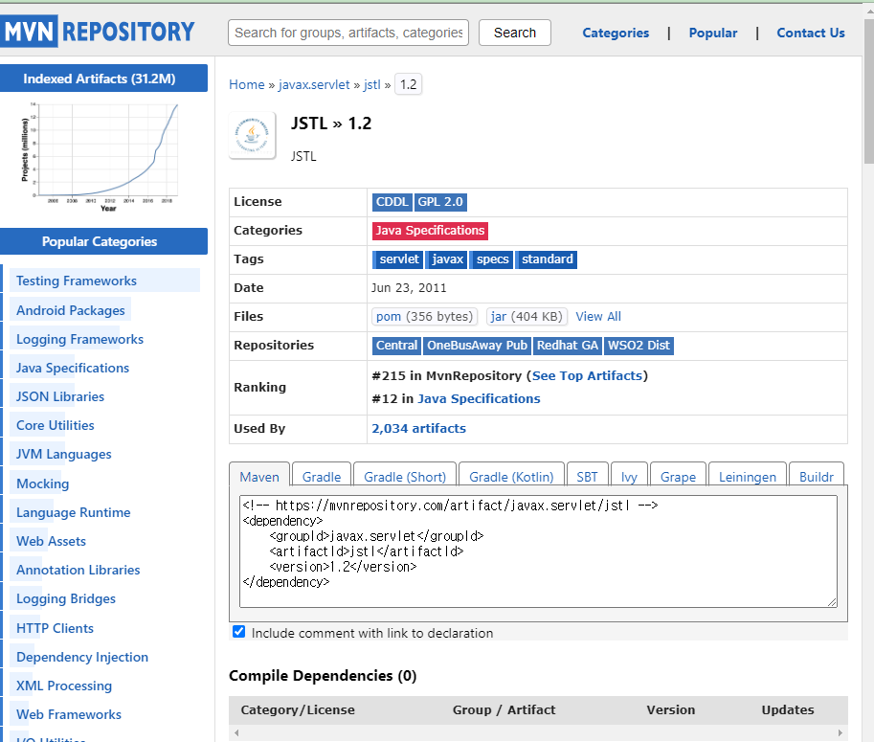874x742 pixels.
Task: Open Annotation Libraries category
Action: point(78,571)
